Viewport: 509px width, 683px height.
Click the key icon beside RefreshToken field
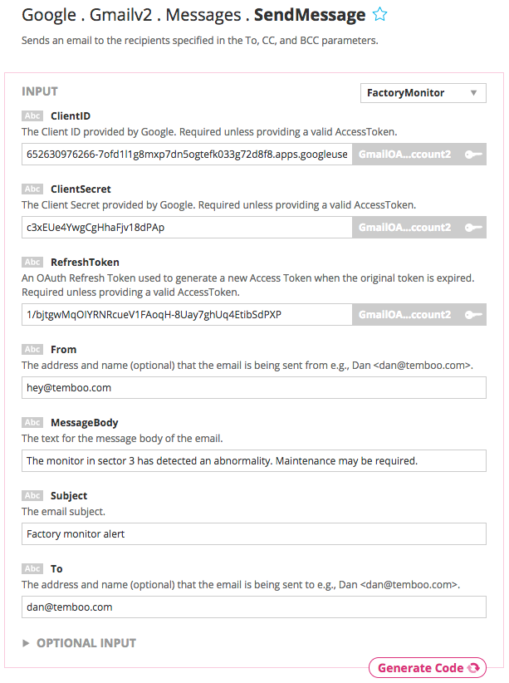474,315
